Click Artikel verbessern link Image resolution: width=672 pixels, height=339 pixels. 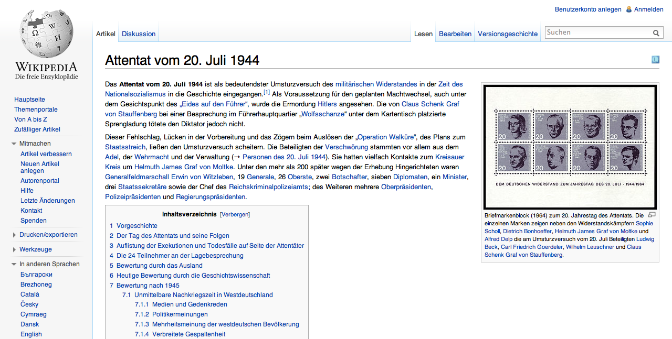pos(46,154)
